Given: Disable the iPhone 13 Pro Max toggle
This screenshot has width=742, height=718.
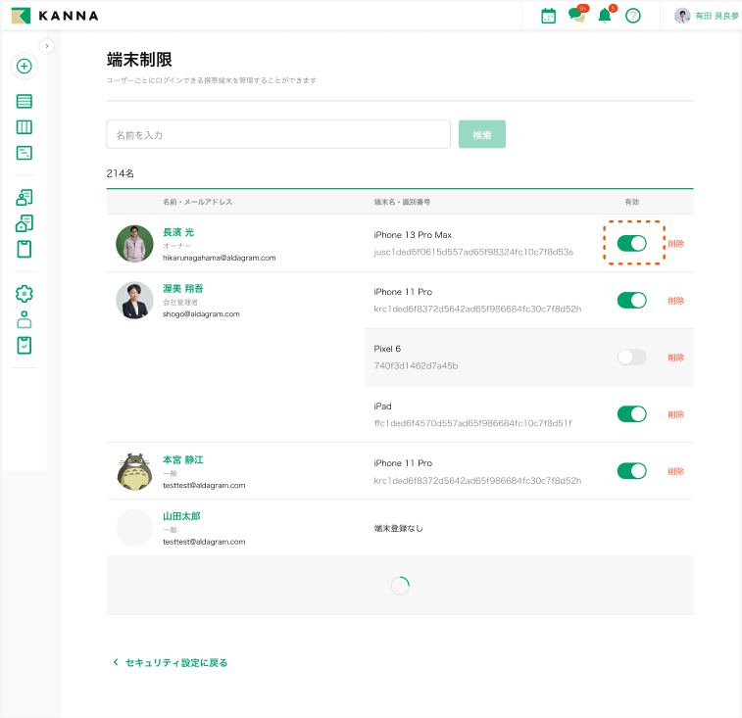Looking at the screenshot, I should tap(632, 243).
